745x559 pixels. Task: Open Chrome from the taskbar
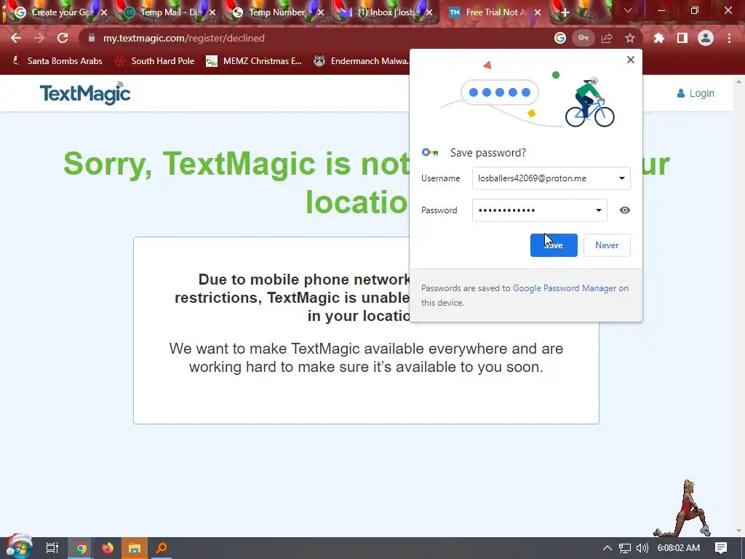81,548
